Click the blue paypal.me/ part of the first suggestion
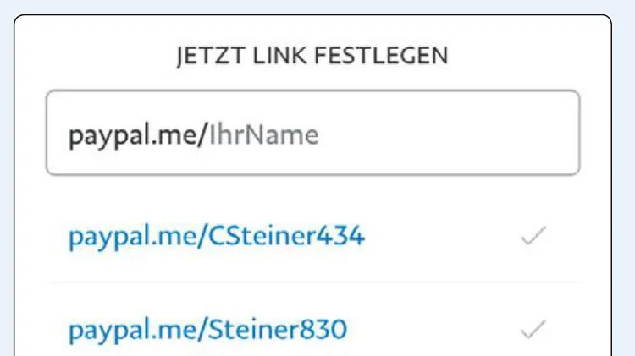Screen dimensions: 635x356 click(138, 237)
